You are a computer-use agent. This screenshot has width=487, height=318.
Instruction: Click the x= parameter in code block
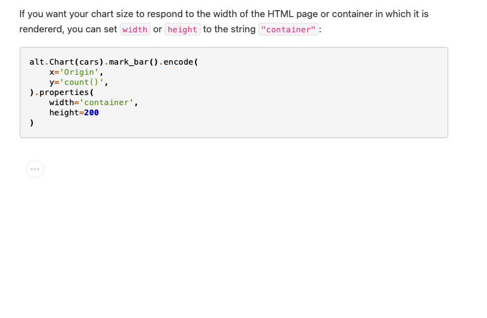tap(54, 72)
